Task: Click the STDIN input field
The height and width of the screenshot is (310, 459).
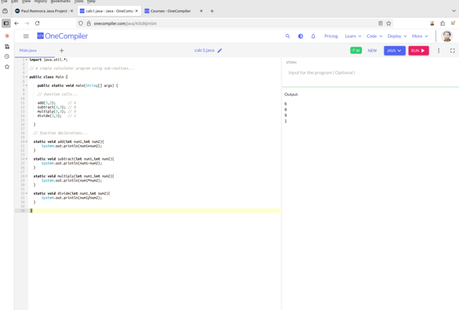Action: click(x=370, y=73)
